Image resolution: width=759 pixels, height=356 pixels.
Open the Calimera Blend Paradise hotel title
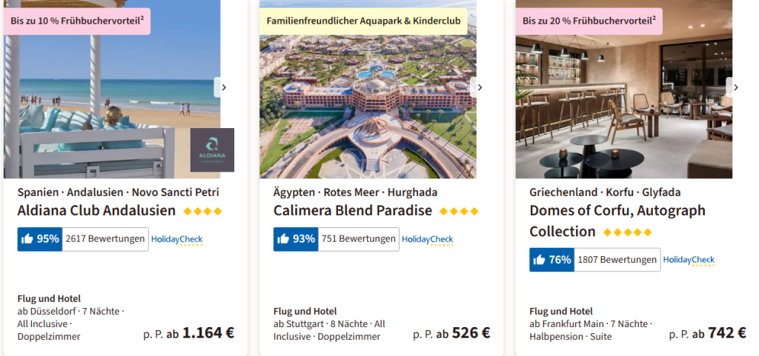click(352, 210)
